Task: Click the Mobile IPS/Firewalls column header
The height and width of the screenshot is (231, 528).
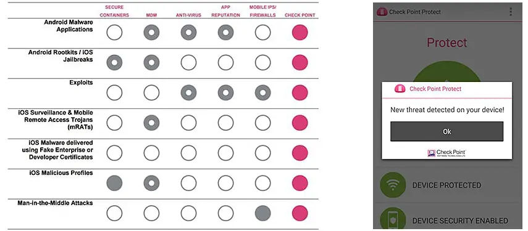Action: click(262, 11)
